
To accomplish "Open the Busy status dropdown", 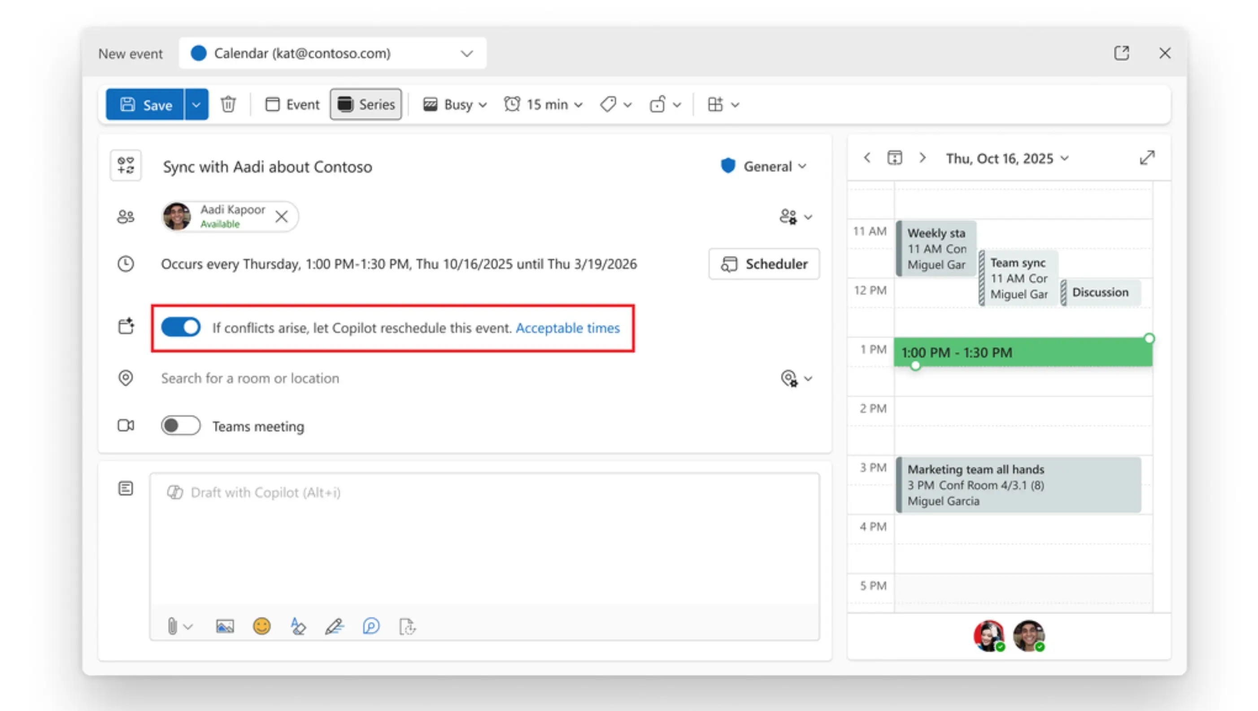I will coord(453,104).
